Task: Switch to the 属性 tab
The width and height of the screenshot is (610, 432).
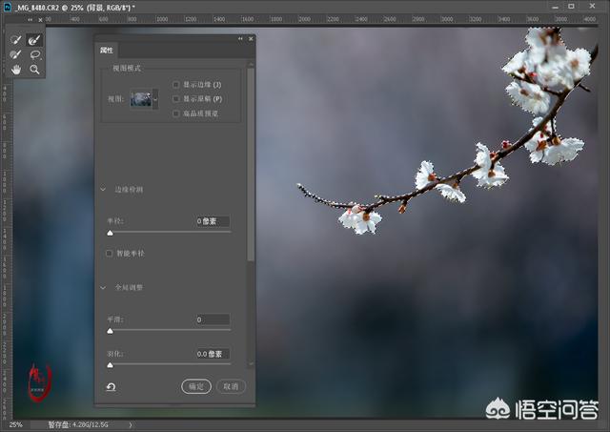Action: [x=108, y=51]
